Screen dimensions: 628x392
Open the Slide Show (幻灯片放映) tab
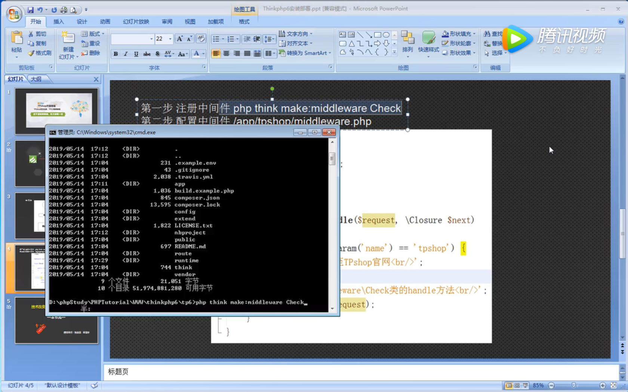[x=136, y=22]
